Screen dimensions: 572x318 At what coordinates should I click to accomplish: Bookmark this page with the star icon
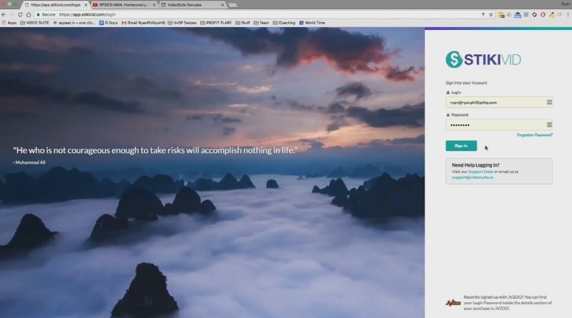pyautogui.click(x=491, y=14)
